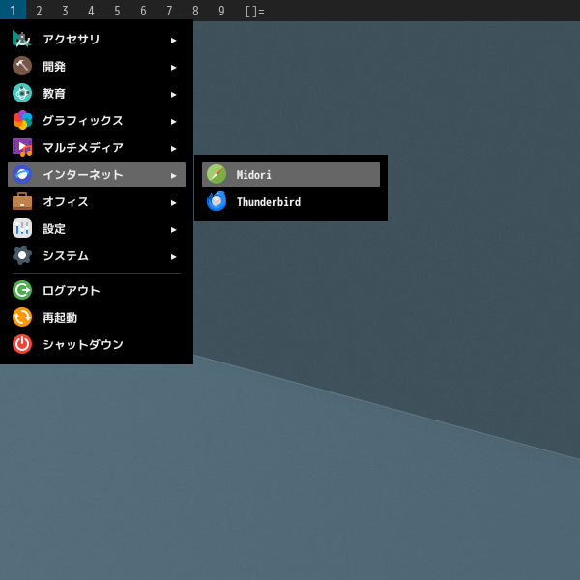Open the オフィス menu entry

point(97,201)
